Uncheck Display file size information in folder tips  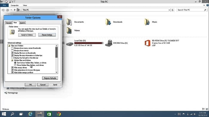click(x=12, y=55)
